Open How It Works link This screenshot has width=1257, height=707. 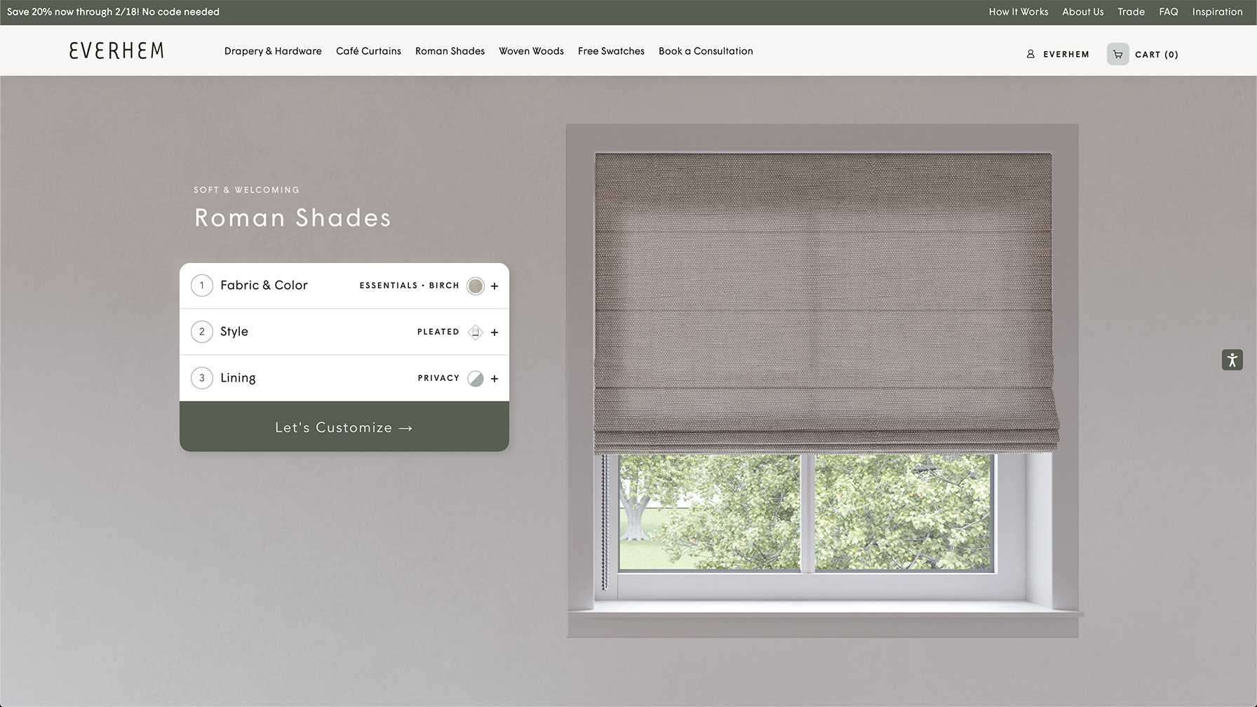pyautogui.click(x=1019, y=12)
